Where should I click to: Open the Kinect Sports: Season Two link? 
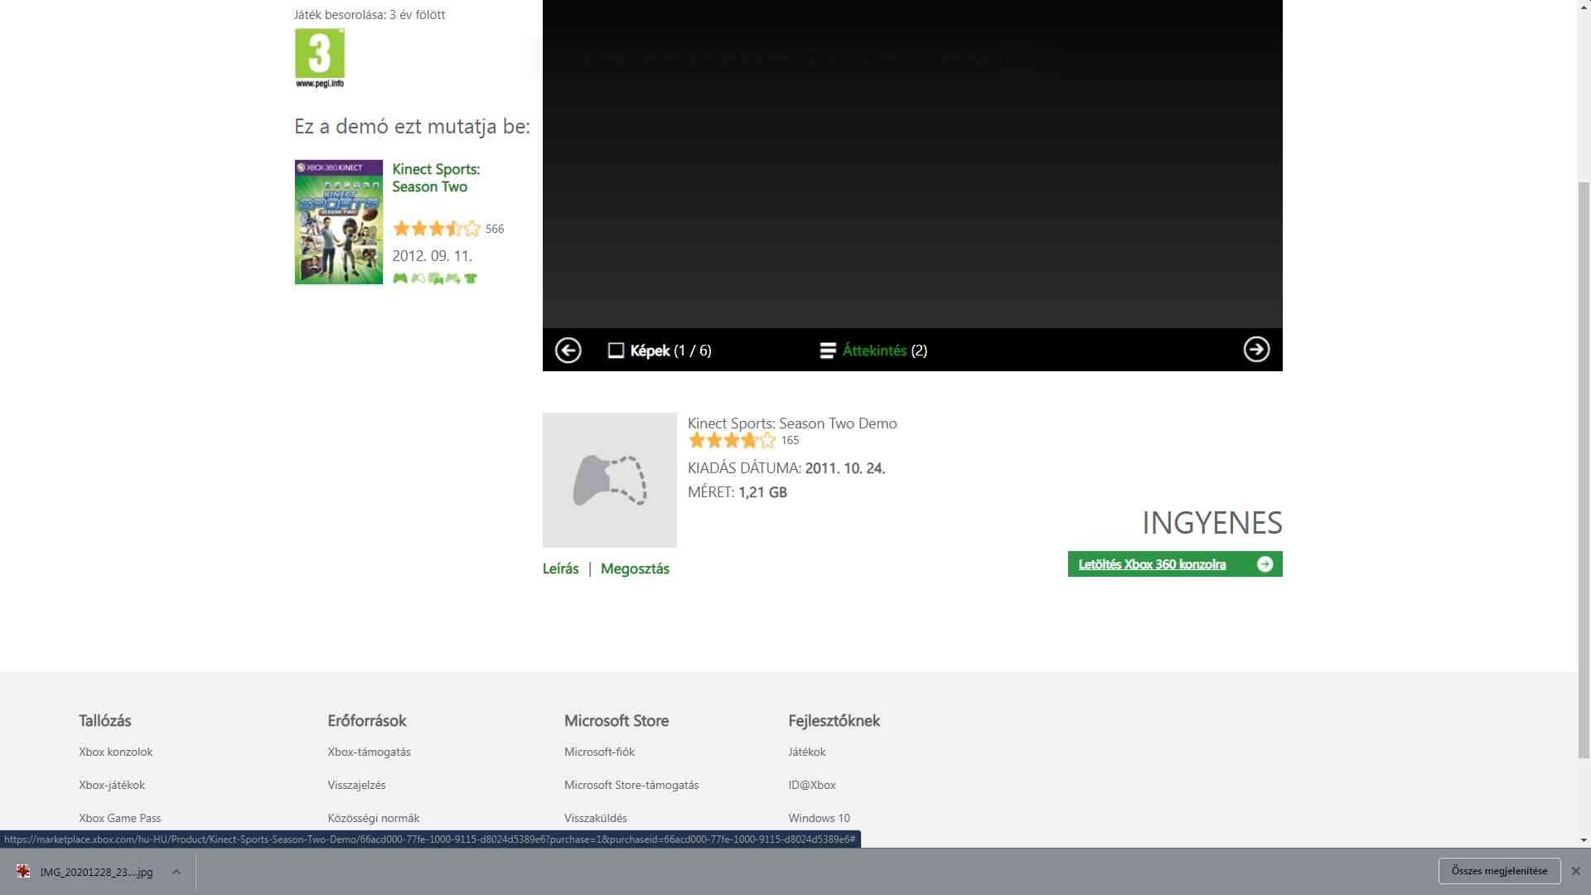tap(436, 177)
